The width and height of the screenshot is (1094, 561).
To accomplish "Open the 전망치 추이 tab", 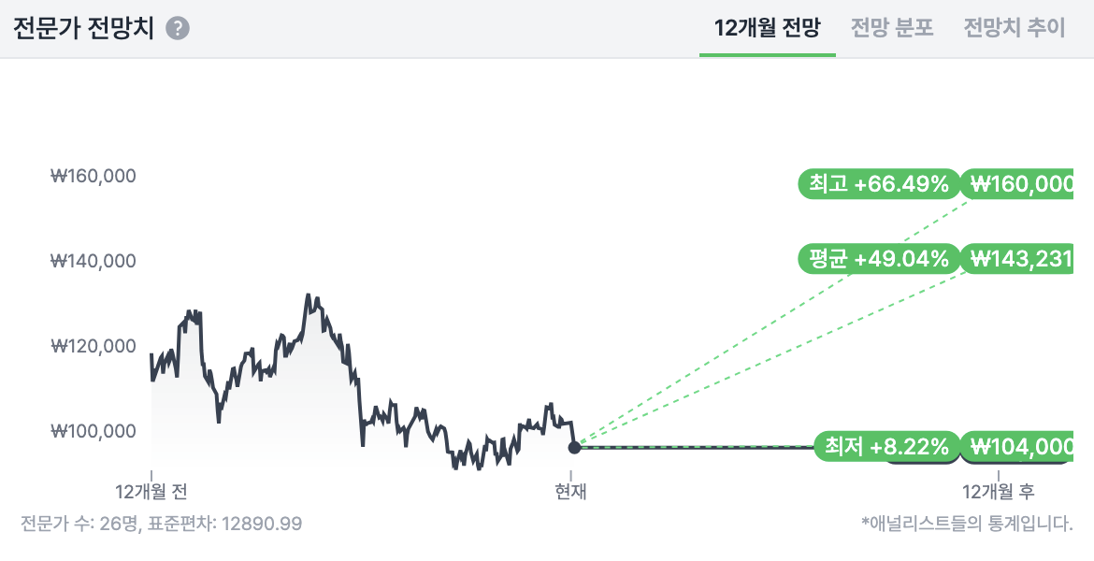I will (1015, 28).
